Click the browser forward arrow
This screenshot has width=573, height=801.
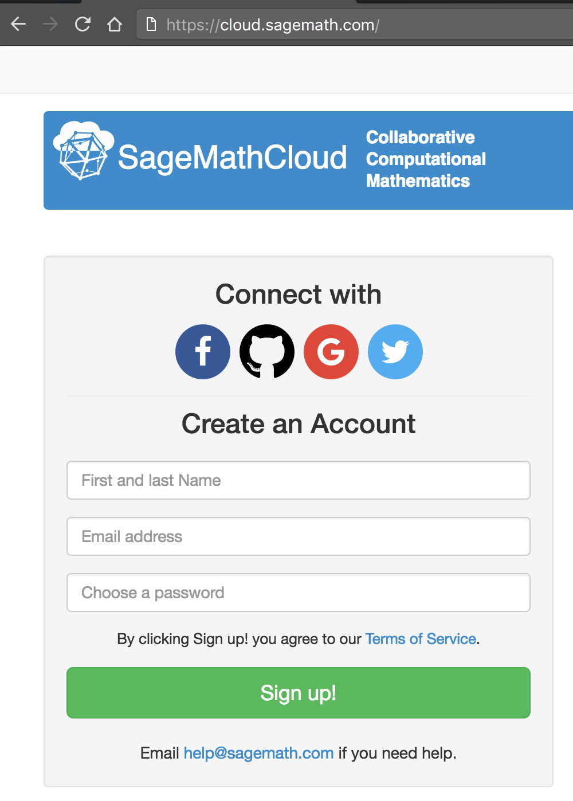(x=50, y=24)
